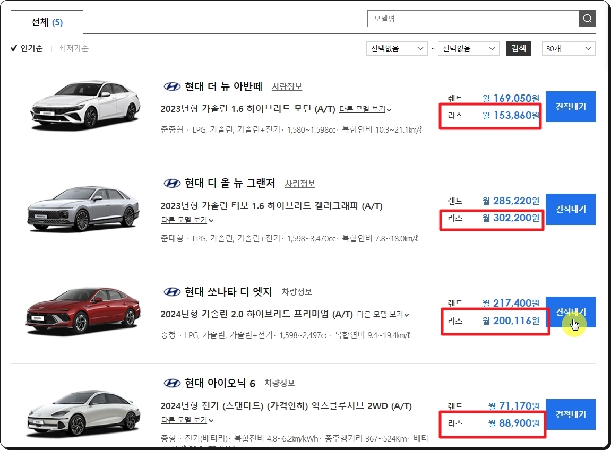Click title 현대 더 뉴 아반떼
This screenshot has height=450, width=611.
pos(223,86)
